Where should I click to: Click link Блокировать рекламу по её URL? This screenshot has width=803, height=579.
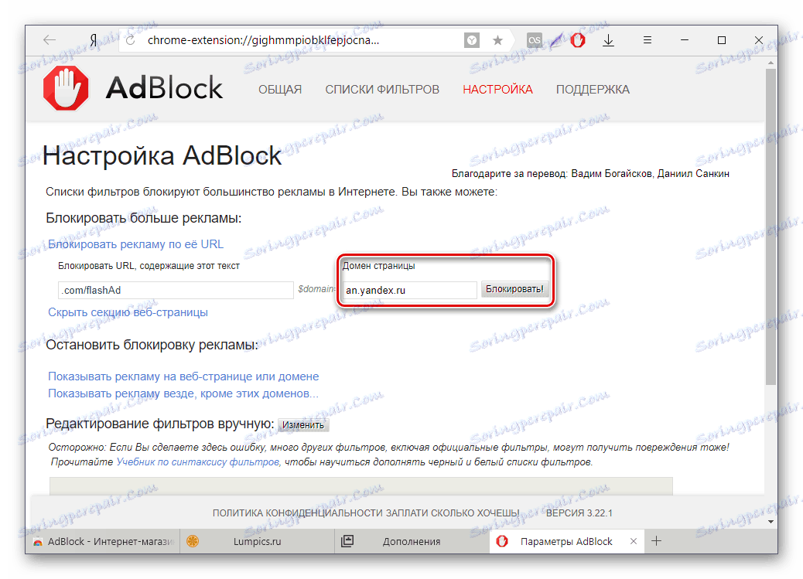click(135, 244)
